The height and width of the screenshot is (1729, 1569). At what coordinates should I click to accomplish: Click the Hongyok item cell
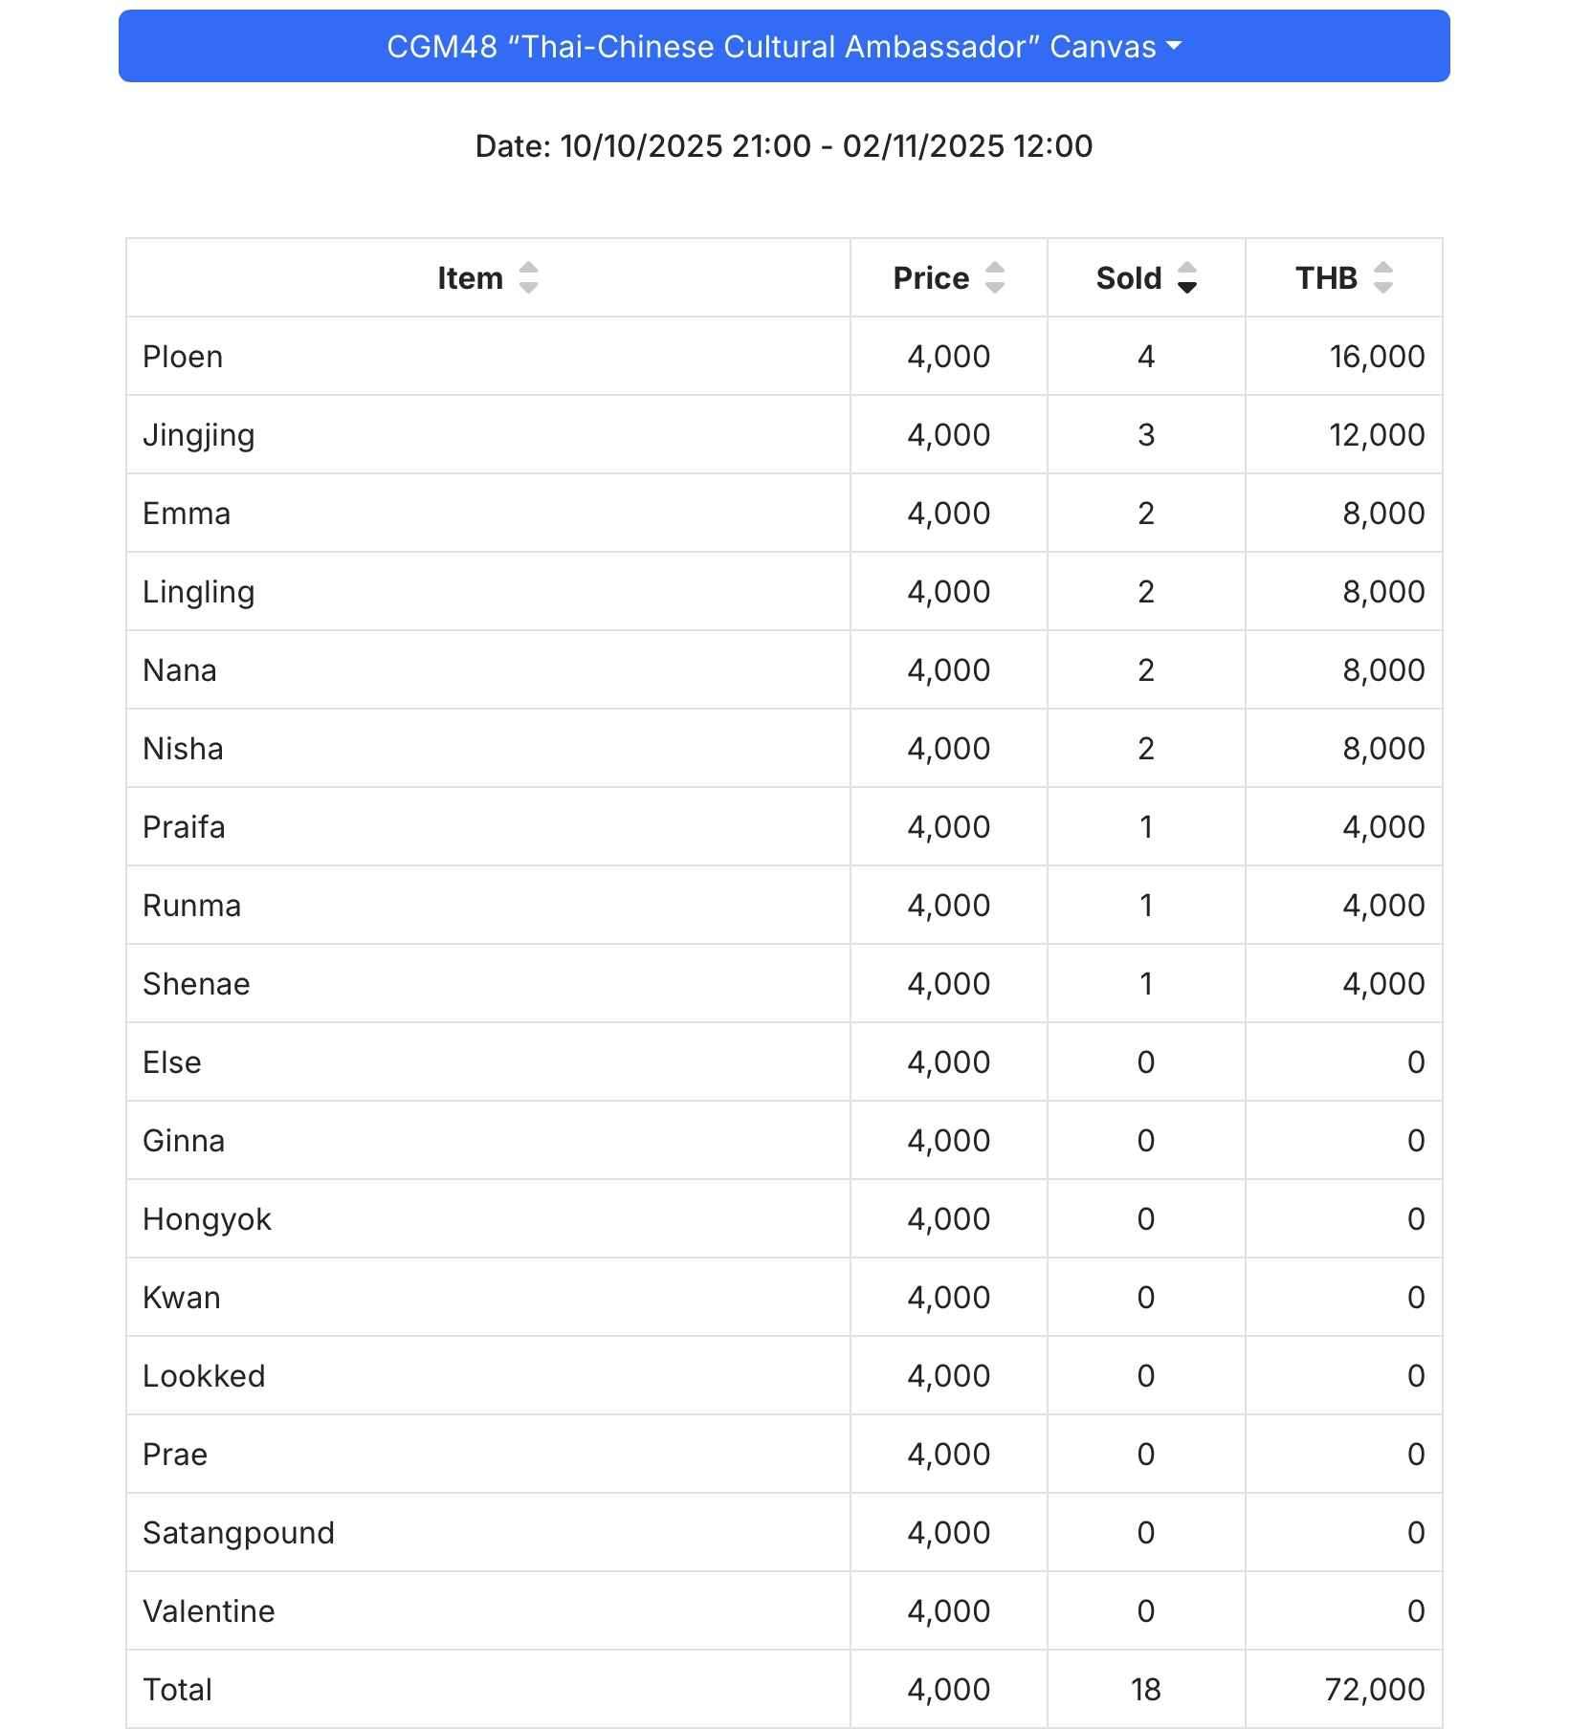207,1219
